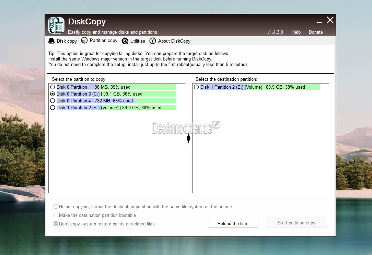Click the Partition copy pie icon

(x=84, y=41)
